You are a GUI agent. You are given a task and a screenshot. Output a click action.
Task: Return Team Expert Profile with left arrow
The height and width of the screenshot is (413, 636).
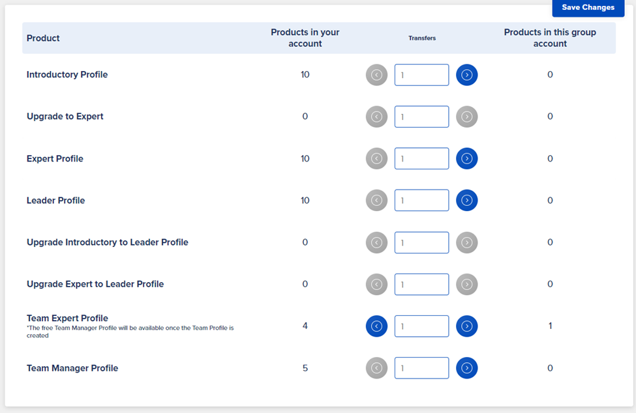click(x=376, y=326)
